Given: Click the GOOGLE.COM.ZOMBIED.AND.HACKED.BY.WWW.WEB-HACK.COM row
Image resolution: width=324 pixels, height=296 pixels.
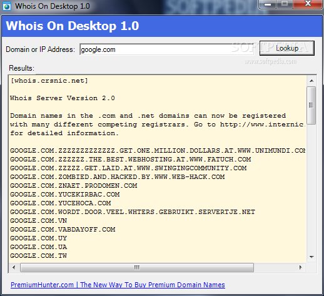Looking at the screenshot, I should point(117,177).
